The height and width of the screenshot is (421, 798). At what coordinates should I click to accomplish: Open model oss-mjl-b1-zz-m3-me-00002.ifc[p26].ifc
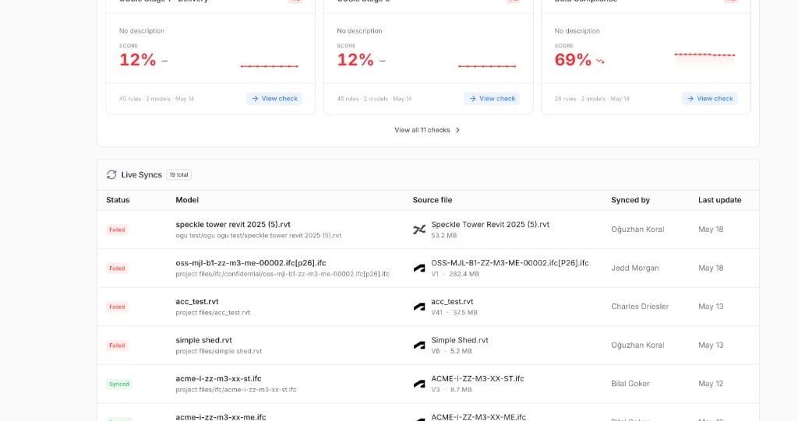pos(251,263)
